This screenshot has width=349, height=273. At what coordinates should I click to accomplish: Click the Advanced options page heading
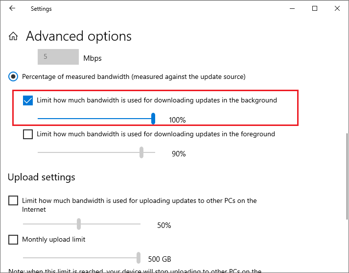coord(78,36)
